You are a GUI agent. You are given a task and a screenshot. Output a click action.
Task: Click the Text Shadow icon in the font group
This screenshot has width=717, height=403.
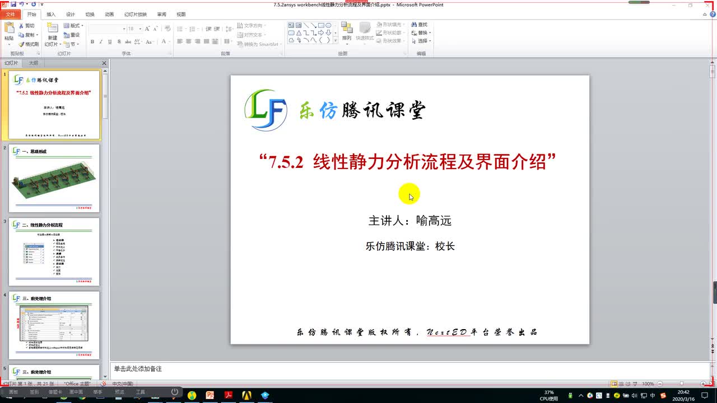pyautogui.click(x=119, y=41)
